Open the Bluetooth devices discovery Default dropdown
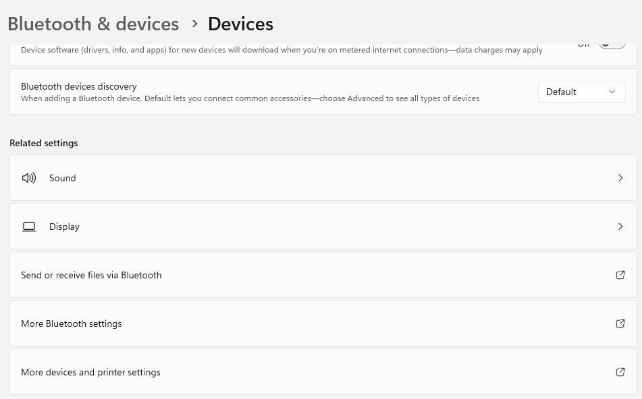 tap(581, 92)
